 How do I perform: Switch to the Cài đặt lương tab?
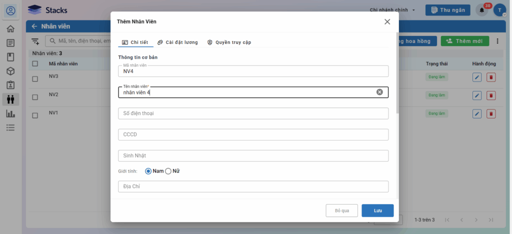click(177, 42)
